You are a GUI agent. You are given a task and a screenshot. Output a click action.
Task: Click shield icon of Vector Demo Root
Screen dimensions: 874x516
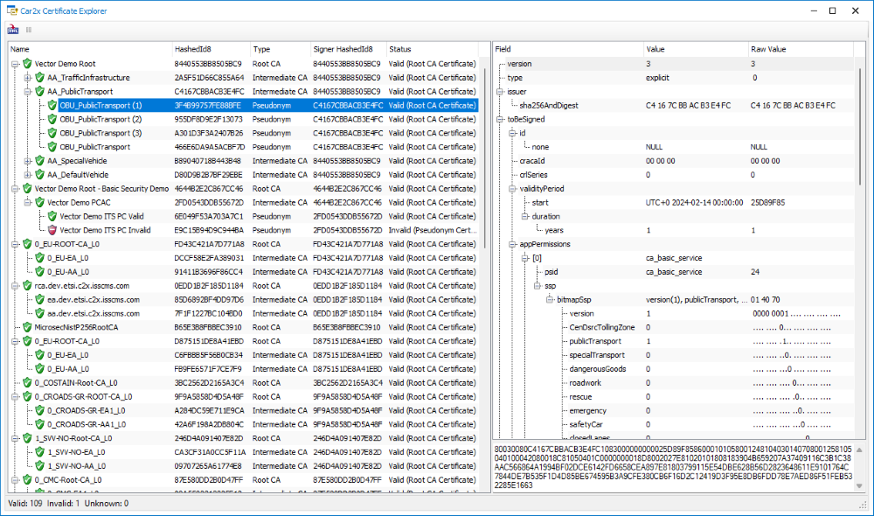point(27,64)
